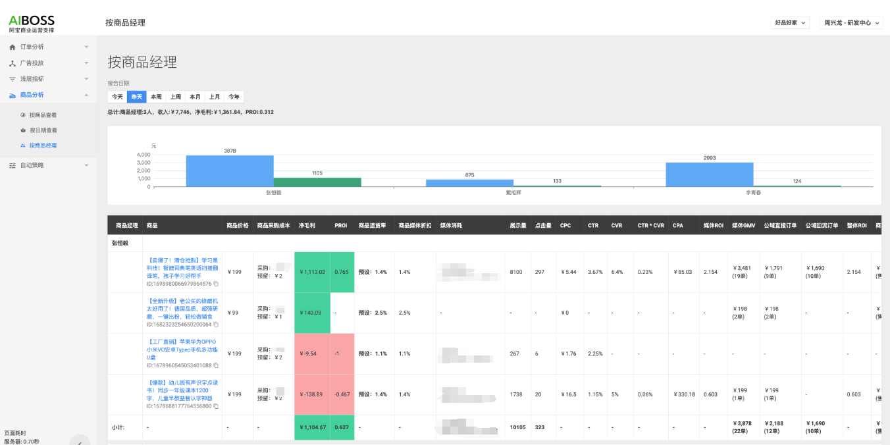Viewport: 890px width, 445px height.
Task: Click the filter icon next to 浅层指标
Action: coord(13,79)
